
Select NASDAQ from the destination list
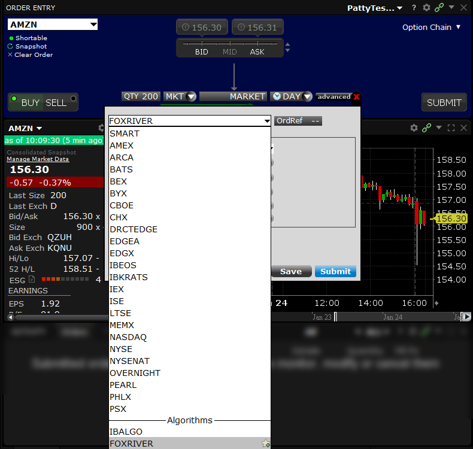189,337
